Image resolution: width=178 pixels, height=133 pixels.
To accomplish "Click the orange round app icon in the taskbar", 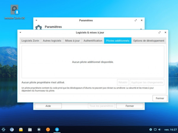I will click(48, 129).
